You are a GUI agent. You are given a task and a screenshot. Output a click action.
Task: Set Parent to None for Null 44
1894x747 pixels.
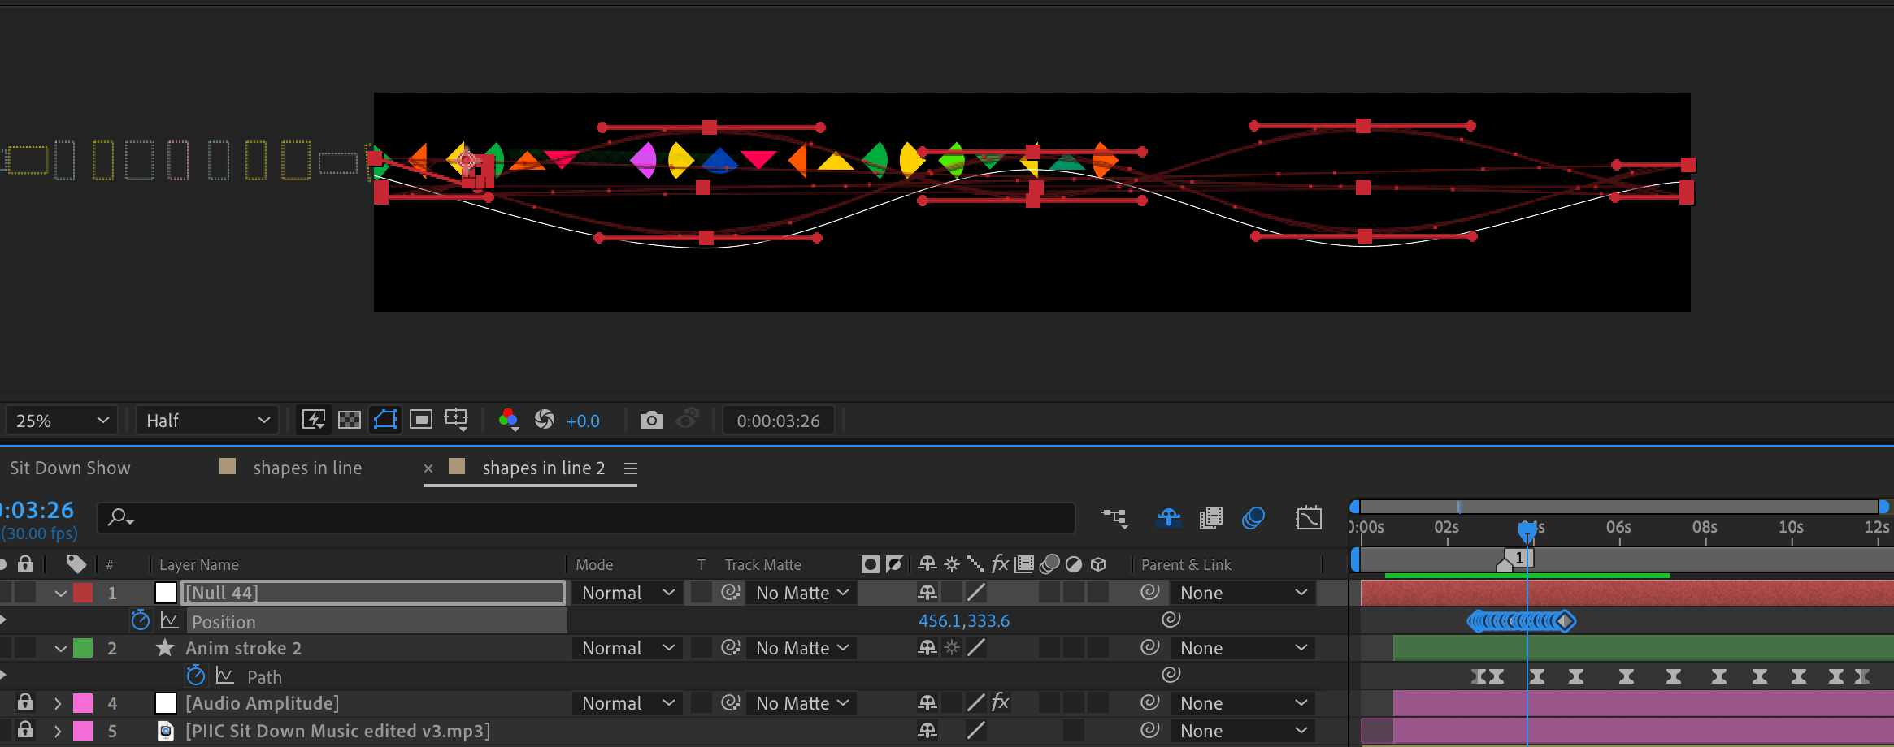pos(1241,592)
